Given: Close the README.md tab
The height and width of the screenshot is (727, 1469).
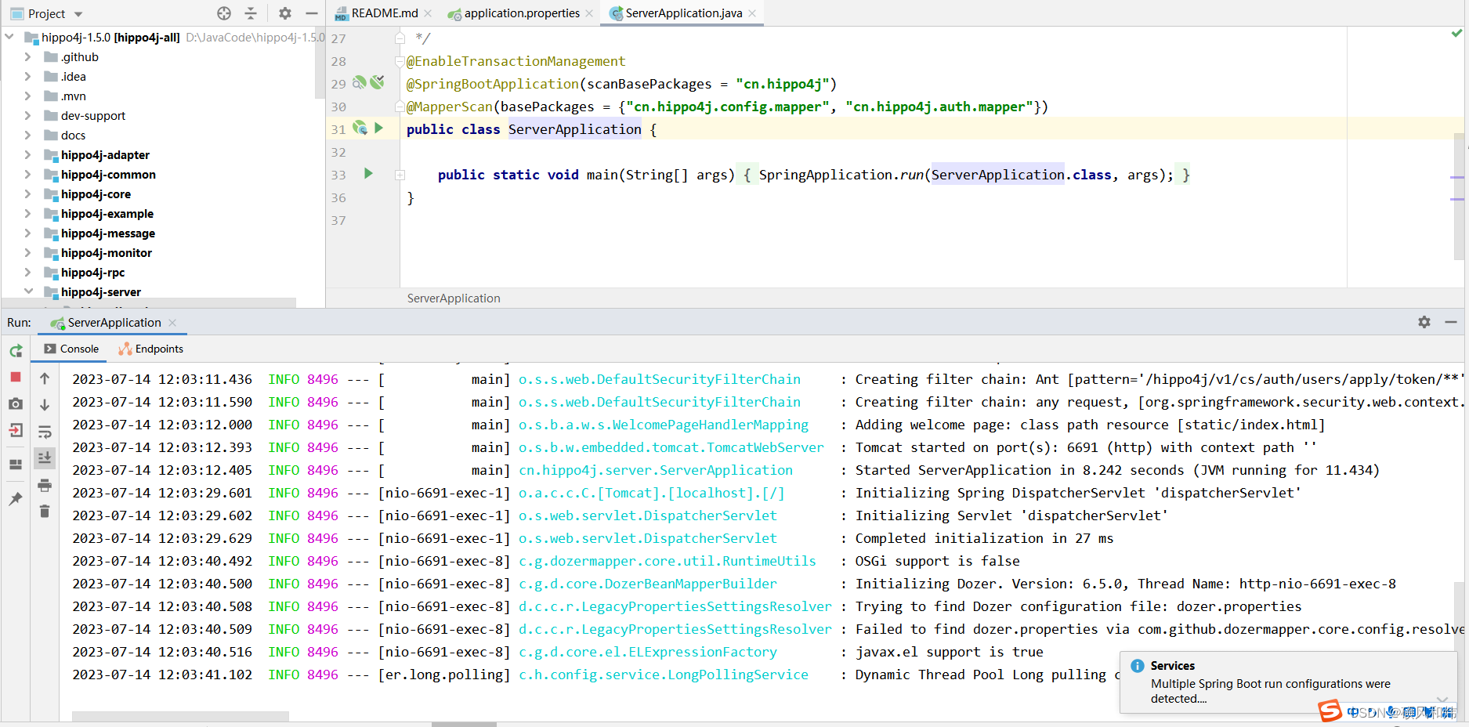Looking at the screenshot, I should click(x=428, y=13).
